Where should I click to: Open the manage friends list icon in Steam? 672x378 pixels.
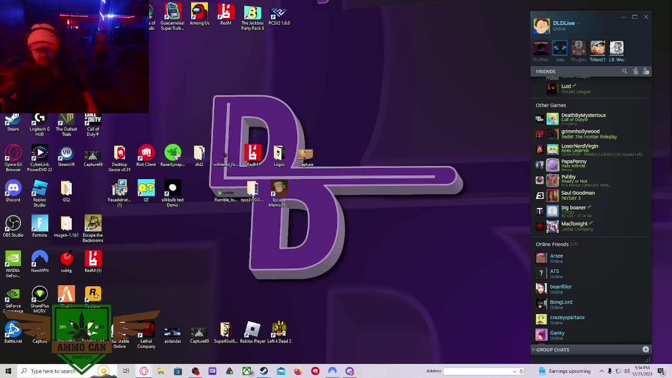tap(646, 71)
